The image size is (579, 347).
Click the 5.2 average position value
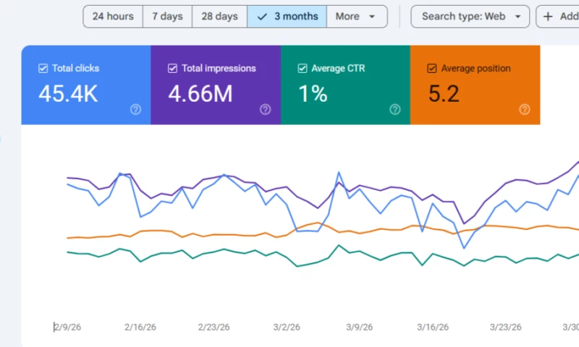click(x=444, y=94)
